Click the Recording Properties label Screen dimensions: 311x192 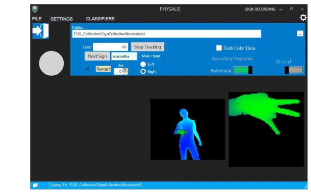pyautogui.click(x=233, y=59)
